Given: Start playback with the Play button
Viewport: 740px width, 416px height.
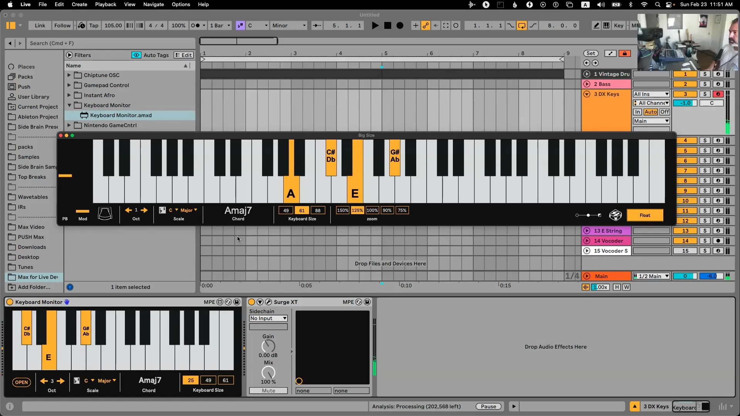Looking at the screenshot, I should (x=375, y=25).
